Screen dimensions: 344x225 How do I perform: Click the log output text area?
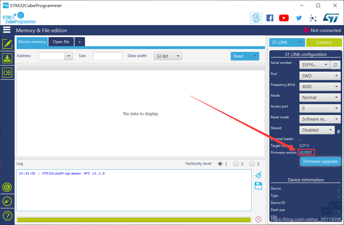tap(134, 190)
